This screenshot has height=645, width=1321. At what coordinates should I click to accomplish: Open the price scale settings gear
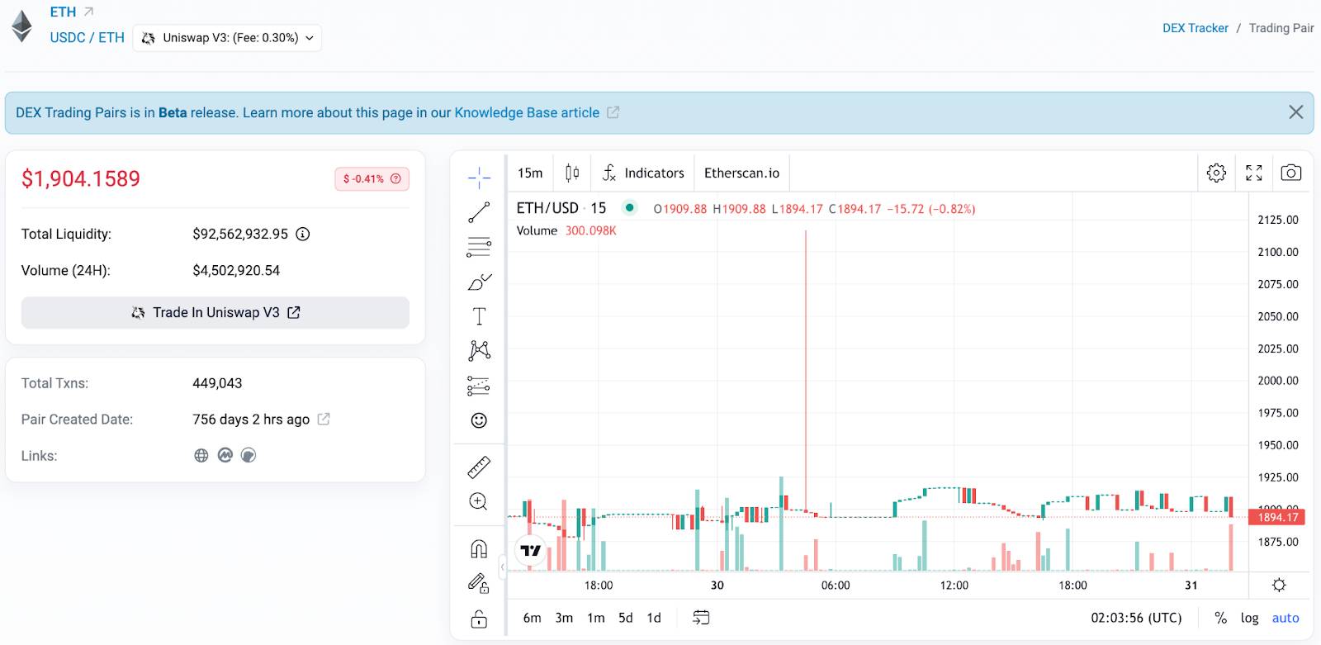tap(1279, 585)
